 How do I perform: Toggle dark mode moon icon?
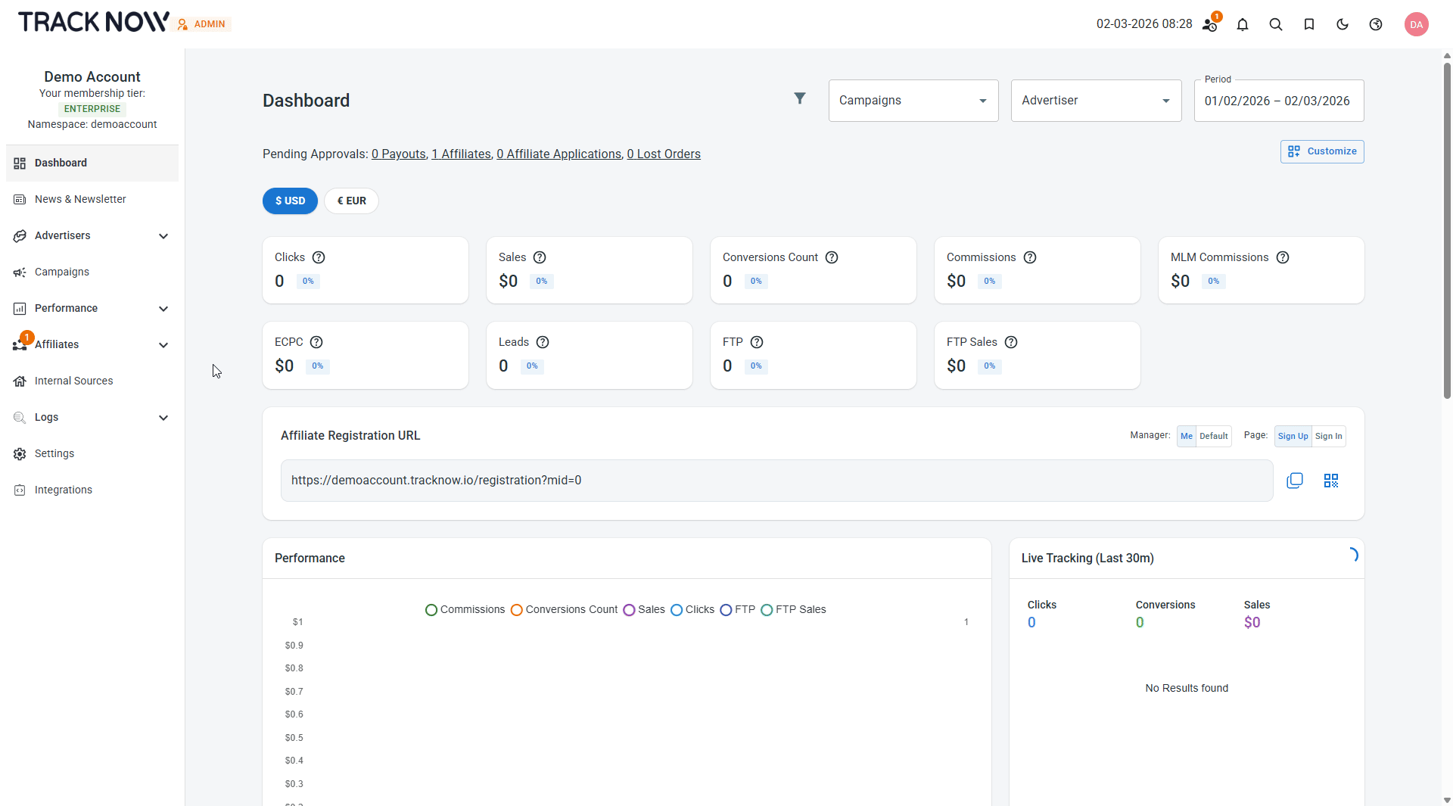1342,24
